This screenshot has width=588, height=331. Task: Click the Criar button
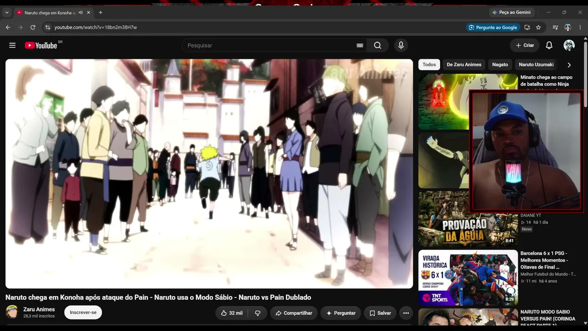tap(525, 46)
